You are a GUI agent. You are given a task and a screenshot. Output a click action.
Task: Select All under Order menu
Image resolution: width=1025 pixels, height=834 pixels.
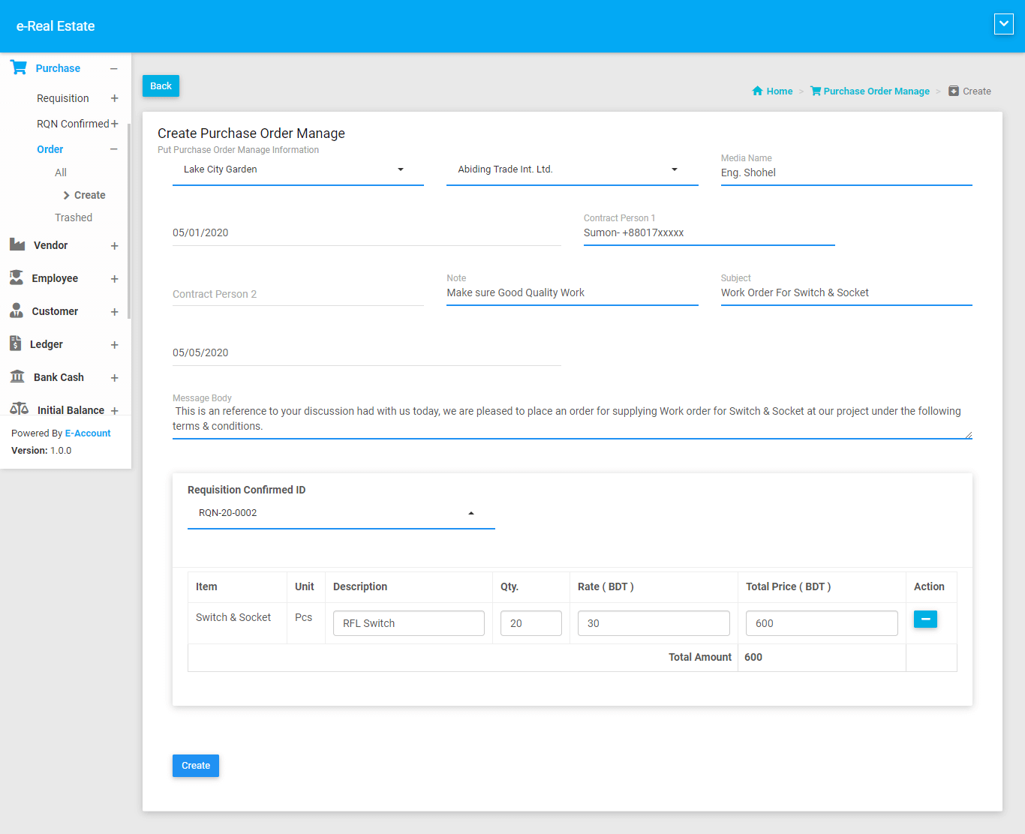pyautogui.click(x=61, y=172)
